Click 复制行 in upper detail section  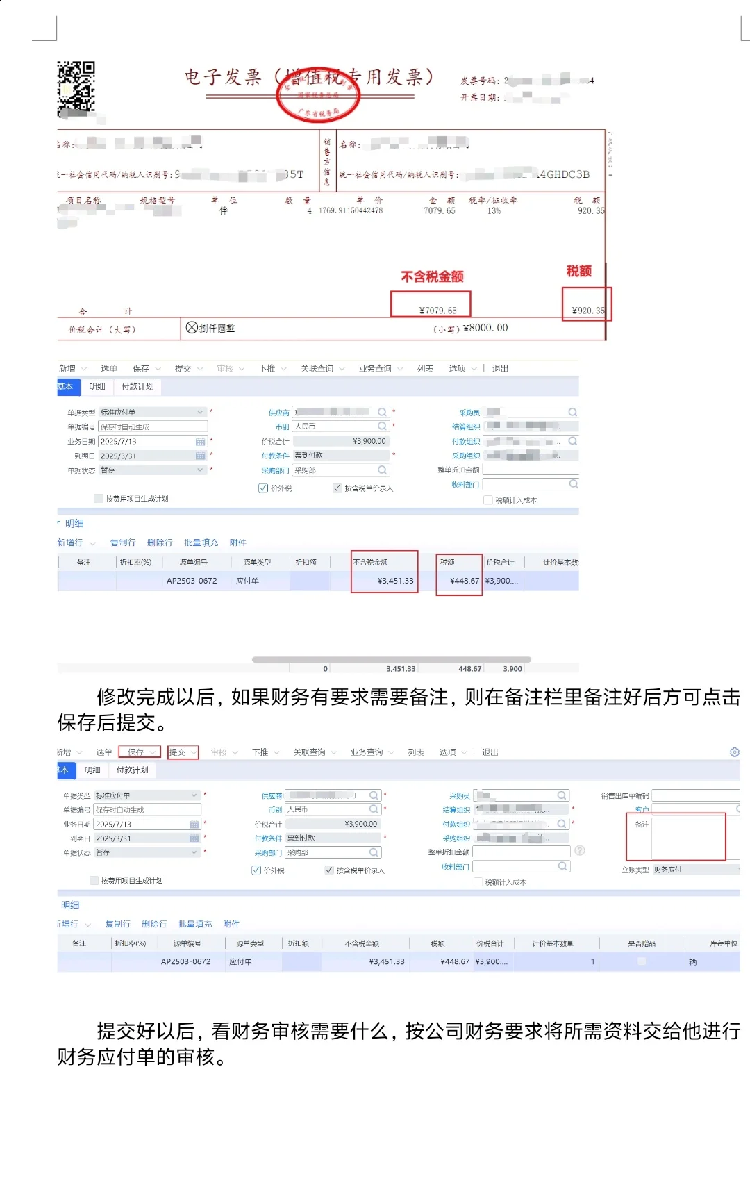point(123,543)
